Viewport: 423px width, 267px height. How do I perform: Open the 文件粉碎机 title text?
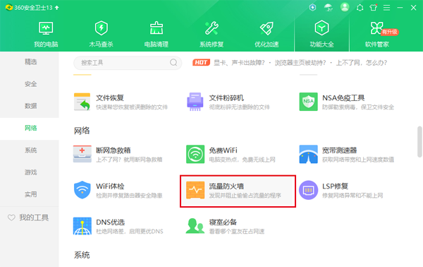(226, 97)
